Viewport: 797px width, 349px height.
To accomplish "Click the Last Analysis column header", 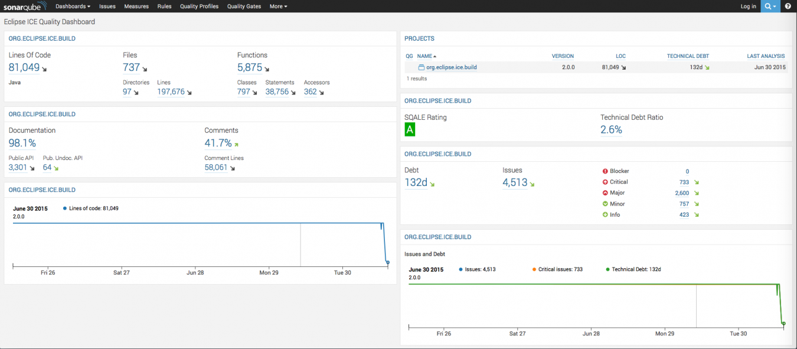I will [x=766, y=56].
